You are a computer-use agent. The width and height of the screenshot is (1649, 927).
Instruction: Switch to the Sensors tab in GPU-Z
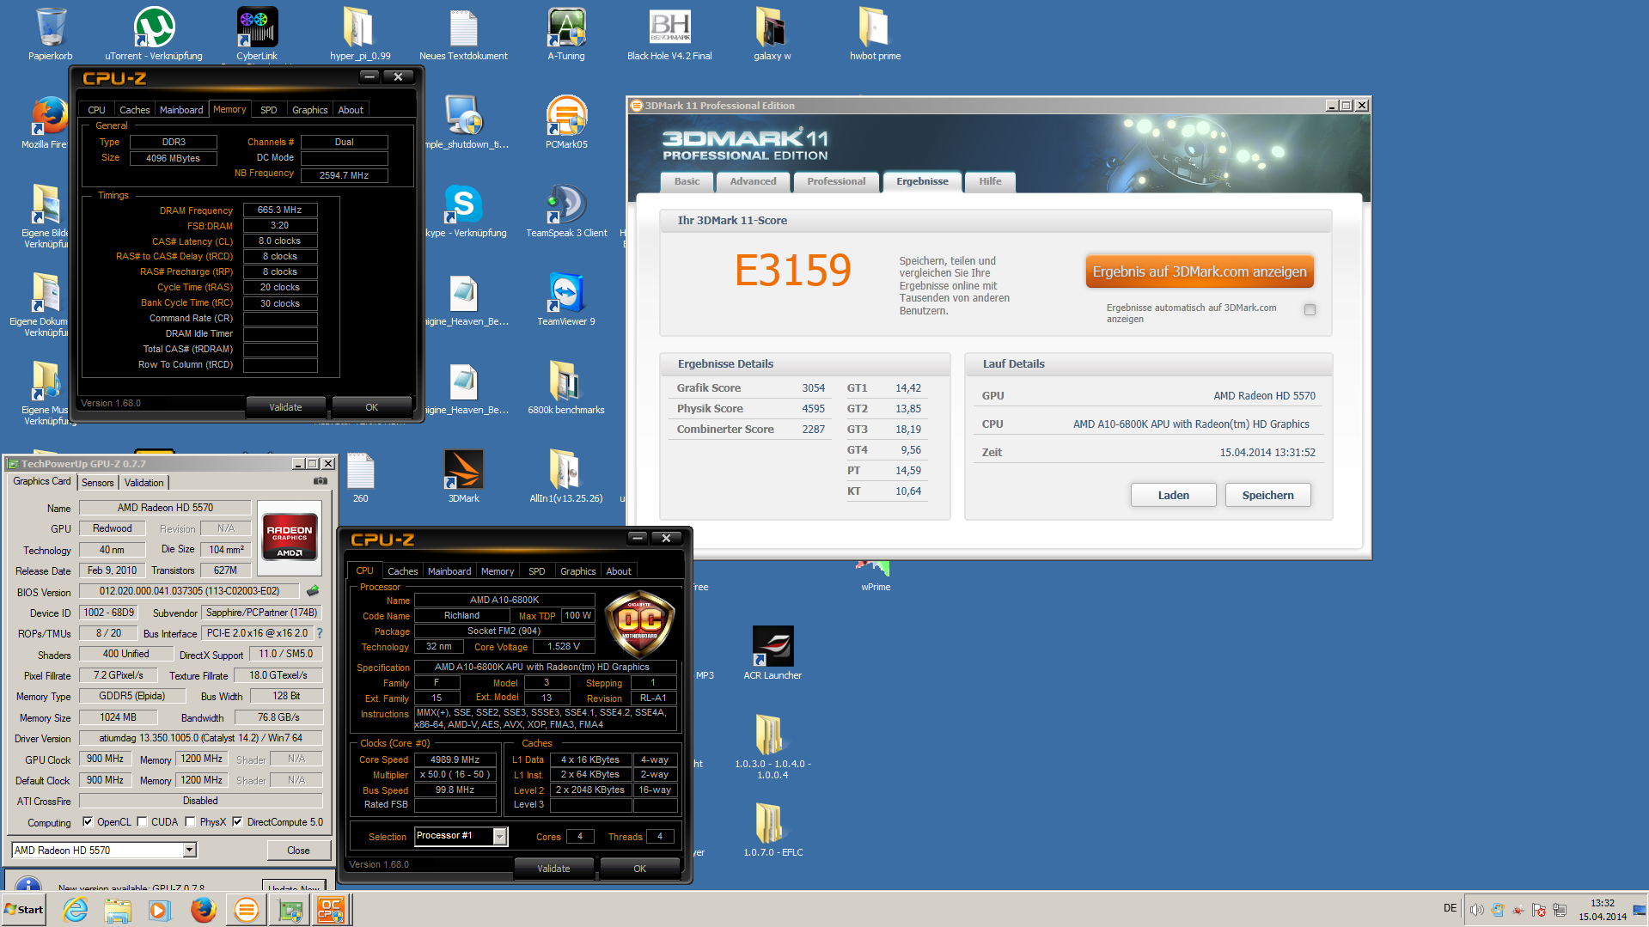pyautogui.click(x=98, y=483)
